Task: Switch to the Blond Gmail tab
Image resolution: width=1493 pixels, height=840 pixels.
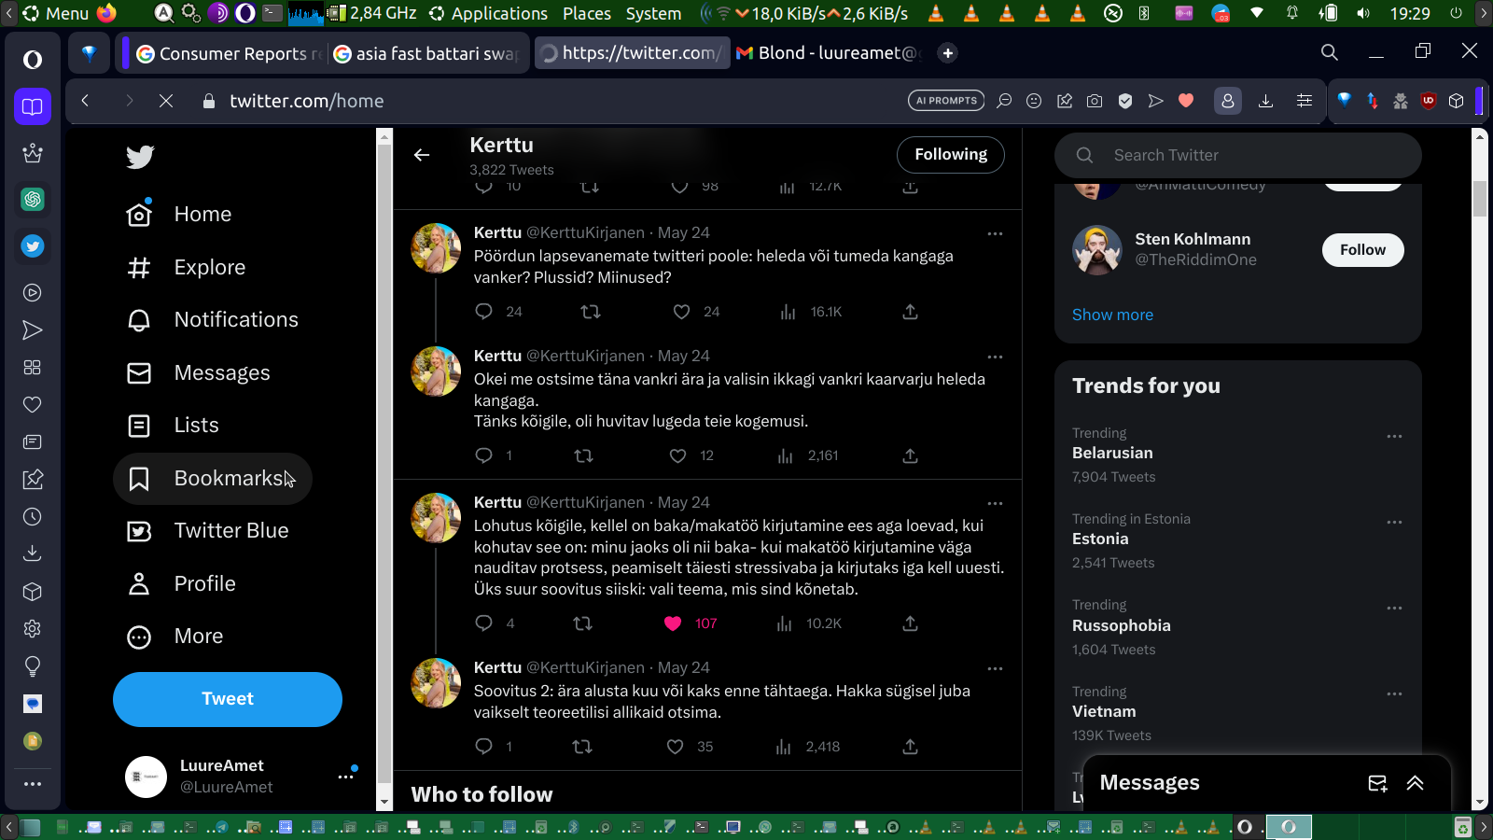Action: point(828,53)
